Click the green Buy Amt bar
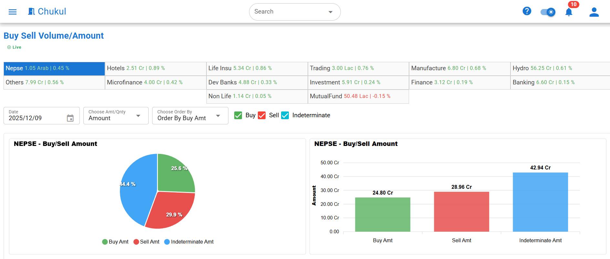Image resolution: width=610 pixels, height=259 pixels. 383,215
